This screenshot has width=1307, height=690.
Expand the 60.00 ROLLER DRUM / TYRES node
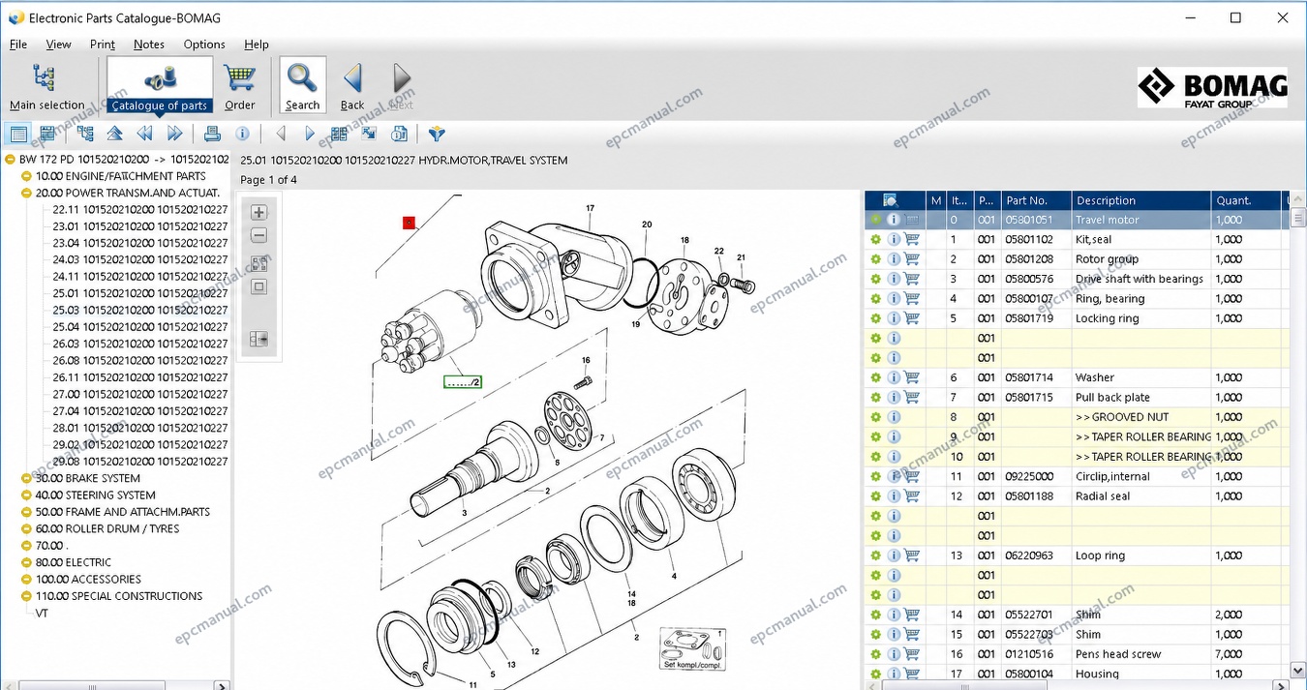click(x=26, y=528)
